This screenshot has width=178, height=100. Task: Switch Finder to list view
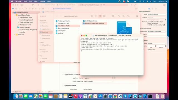point(96,16)
